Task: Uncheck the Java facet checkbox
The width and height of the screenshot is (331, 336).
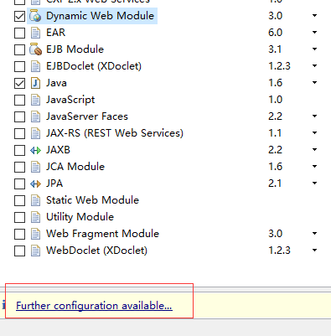Action: [x=19, y=83]
